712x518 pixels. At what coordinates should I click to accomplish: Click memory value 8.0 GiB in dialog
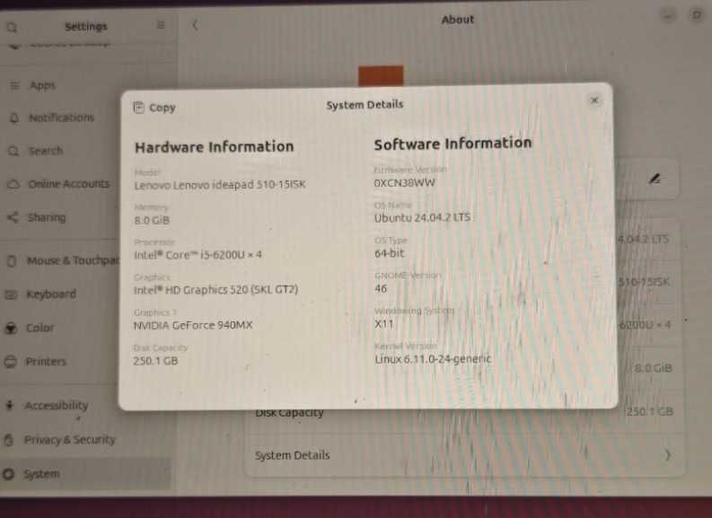point(152,220)
